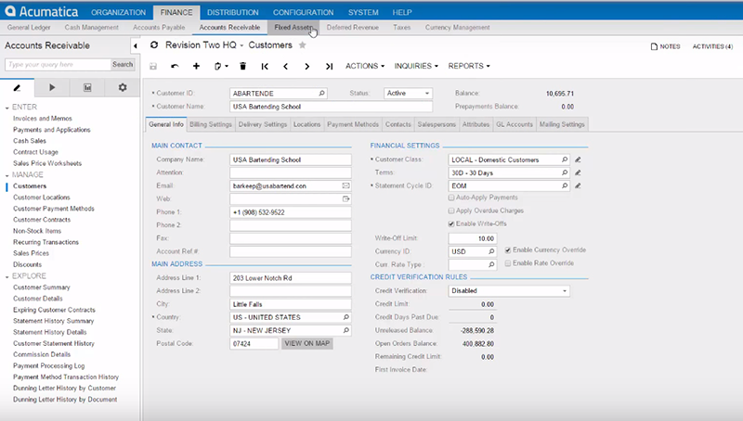Mark the Customers screen as favorite with star
The image size is (743, 421).
point(303,45)
